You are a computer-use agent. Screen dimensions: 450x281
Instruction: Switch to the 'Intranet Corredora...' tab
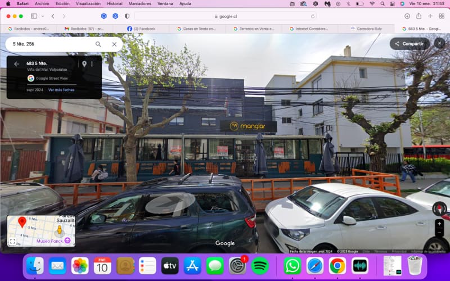coord(310,29)
